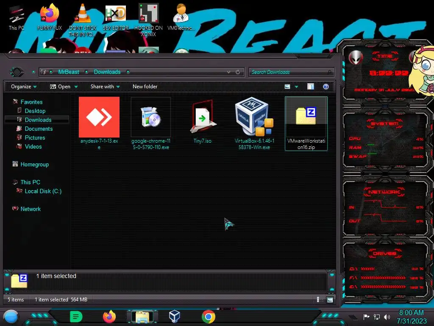Expand breadcrumb arrow after Downloads
The height and width of the screenshot is (326, 434).
pos(128,72)
